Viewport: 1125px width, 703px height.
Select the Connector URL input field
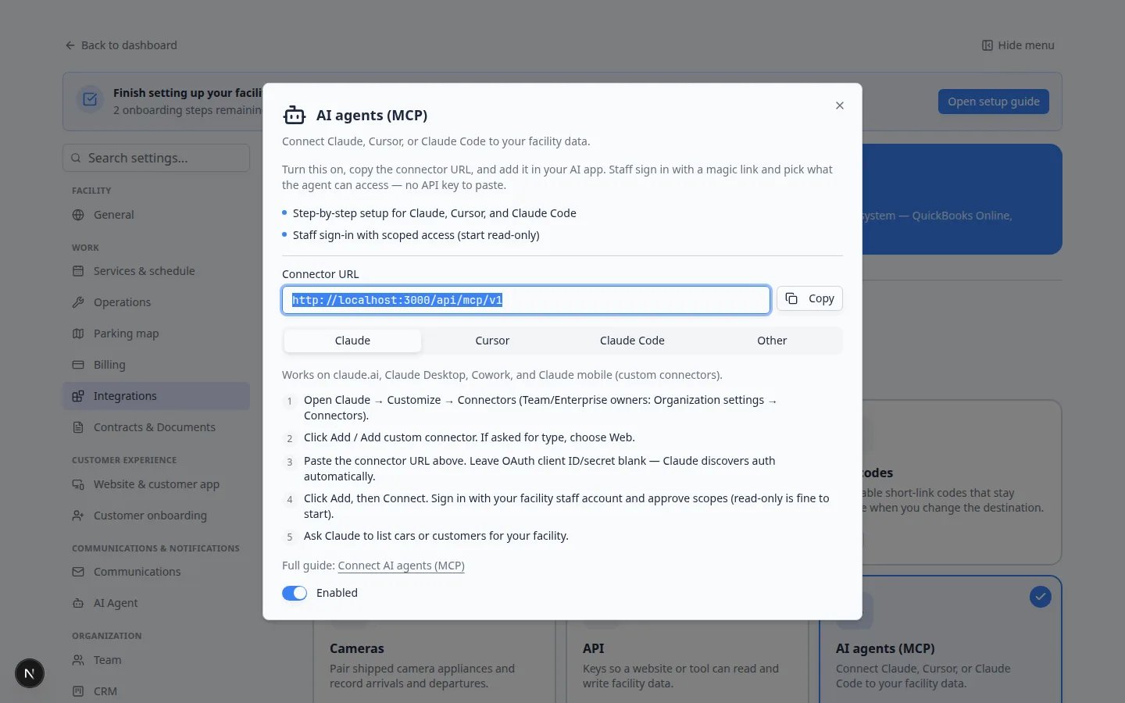point(526,300)
